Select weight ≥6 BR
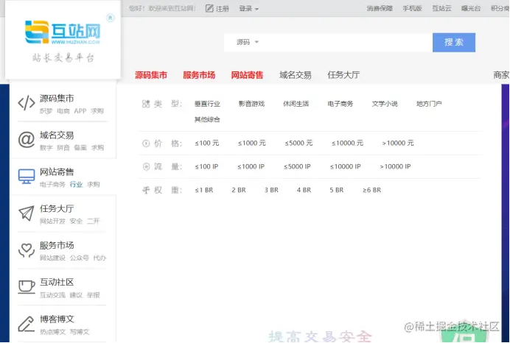 371,191
